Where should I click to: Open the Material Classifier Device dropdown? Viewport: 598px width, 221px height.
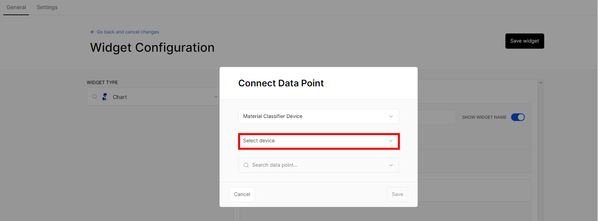tap(318, 116)
